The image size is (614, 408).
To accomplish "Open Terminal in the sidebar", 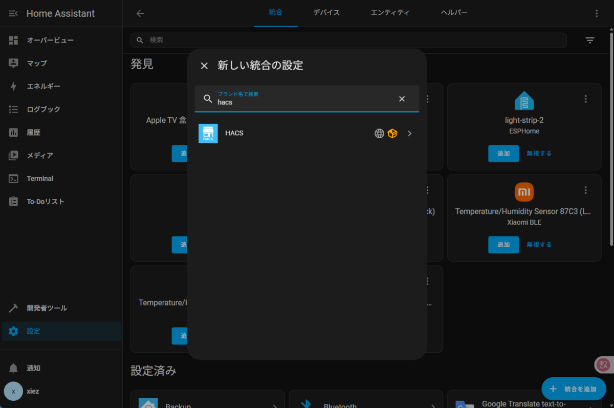I will point(61,178).
